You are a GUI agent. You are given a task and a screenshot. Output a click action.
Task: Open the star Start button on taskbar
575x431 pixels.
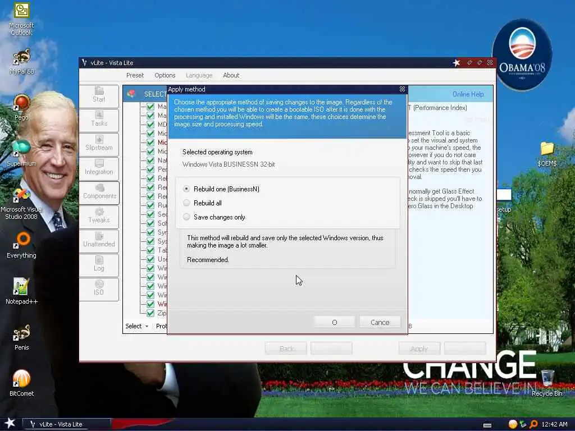[10, 423]
